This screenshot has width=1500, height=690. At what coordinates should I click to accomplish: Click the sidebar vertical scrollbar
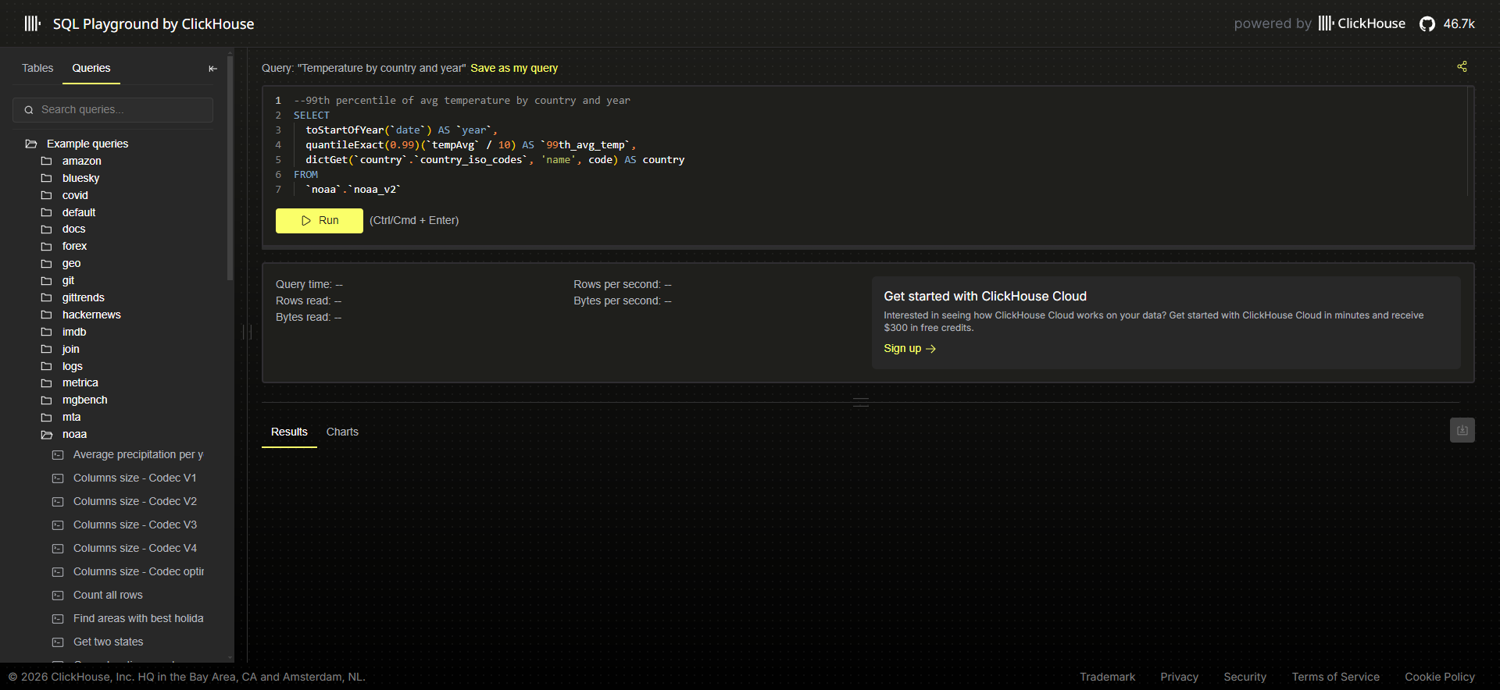click(x=230, y=168)
